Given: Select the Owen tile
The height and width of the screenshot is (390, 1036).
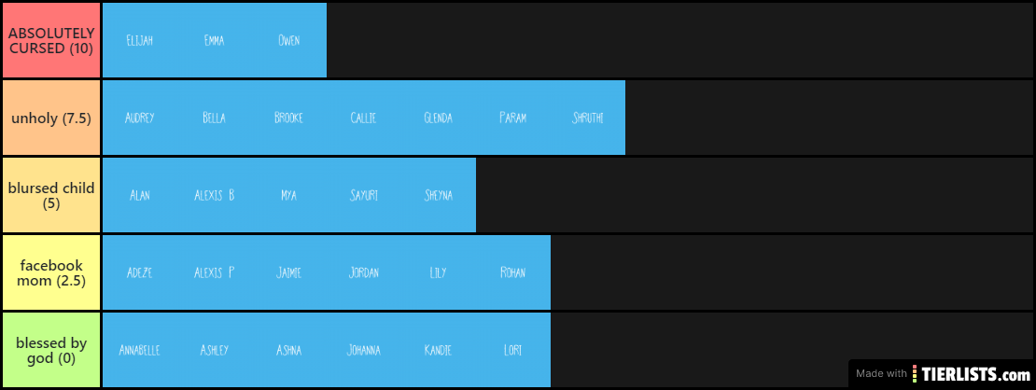Looking at the screenshot, I should pos(289,40).
